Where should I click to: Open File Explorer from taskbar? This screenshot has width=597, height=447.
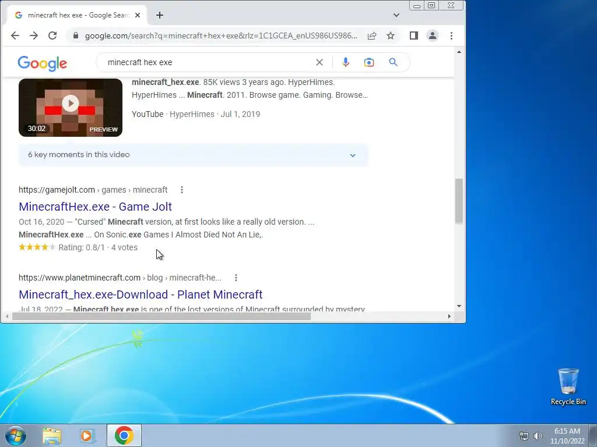(x=52, y=436)
